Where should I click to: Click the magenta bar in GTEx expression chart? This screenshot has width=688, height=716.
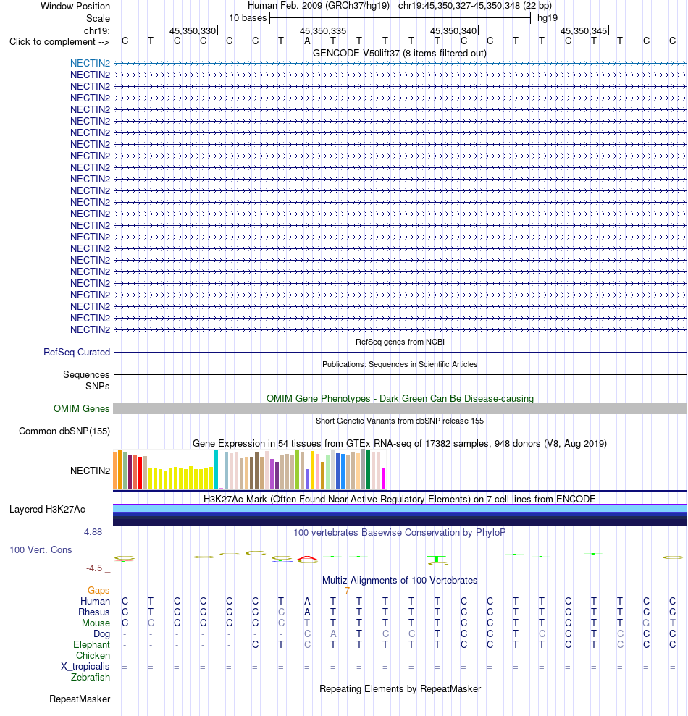coord(384,479)
